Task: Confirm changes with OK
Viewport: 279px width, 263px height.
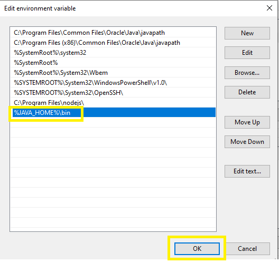Action: 197,249
